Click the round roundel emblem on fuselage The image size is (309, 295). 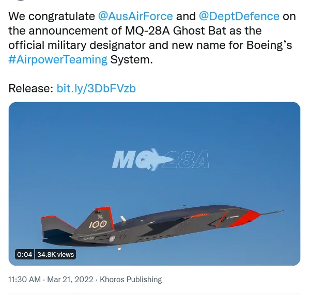112,239
